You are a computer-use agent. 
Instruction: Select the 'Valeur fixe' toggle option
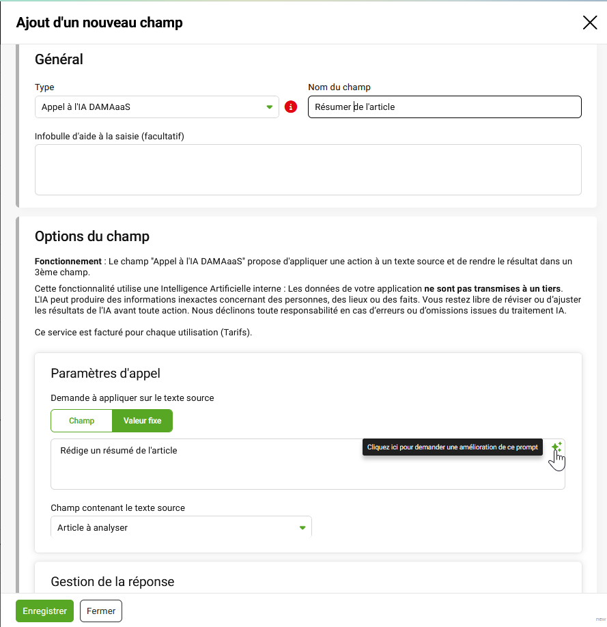pos(142,421)
